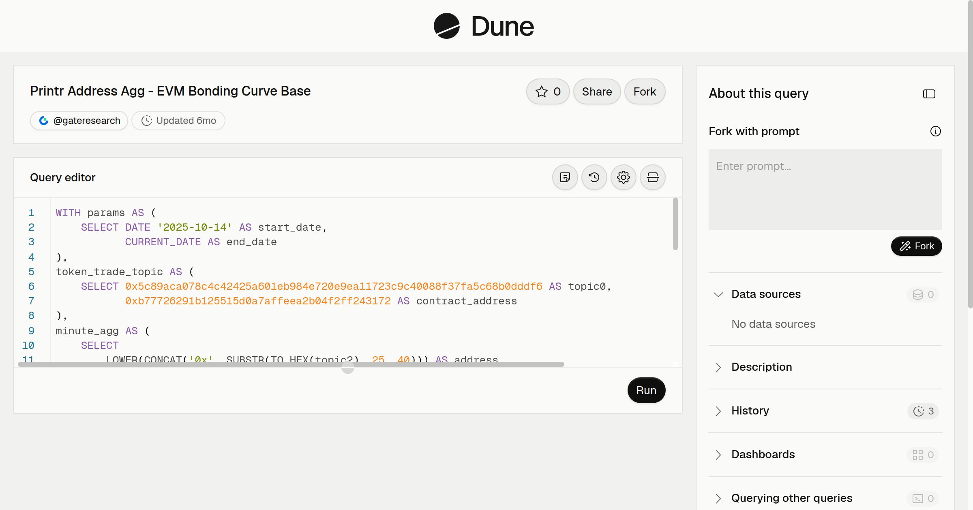
Task: Open the @gateresearch author profile
Action: (79, 121)
